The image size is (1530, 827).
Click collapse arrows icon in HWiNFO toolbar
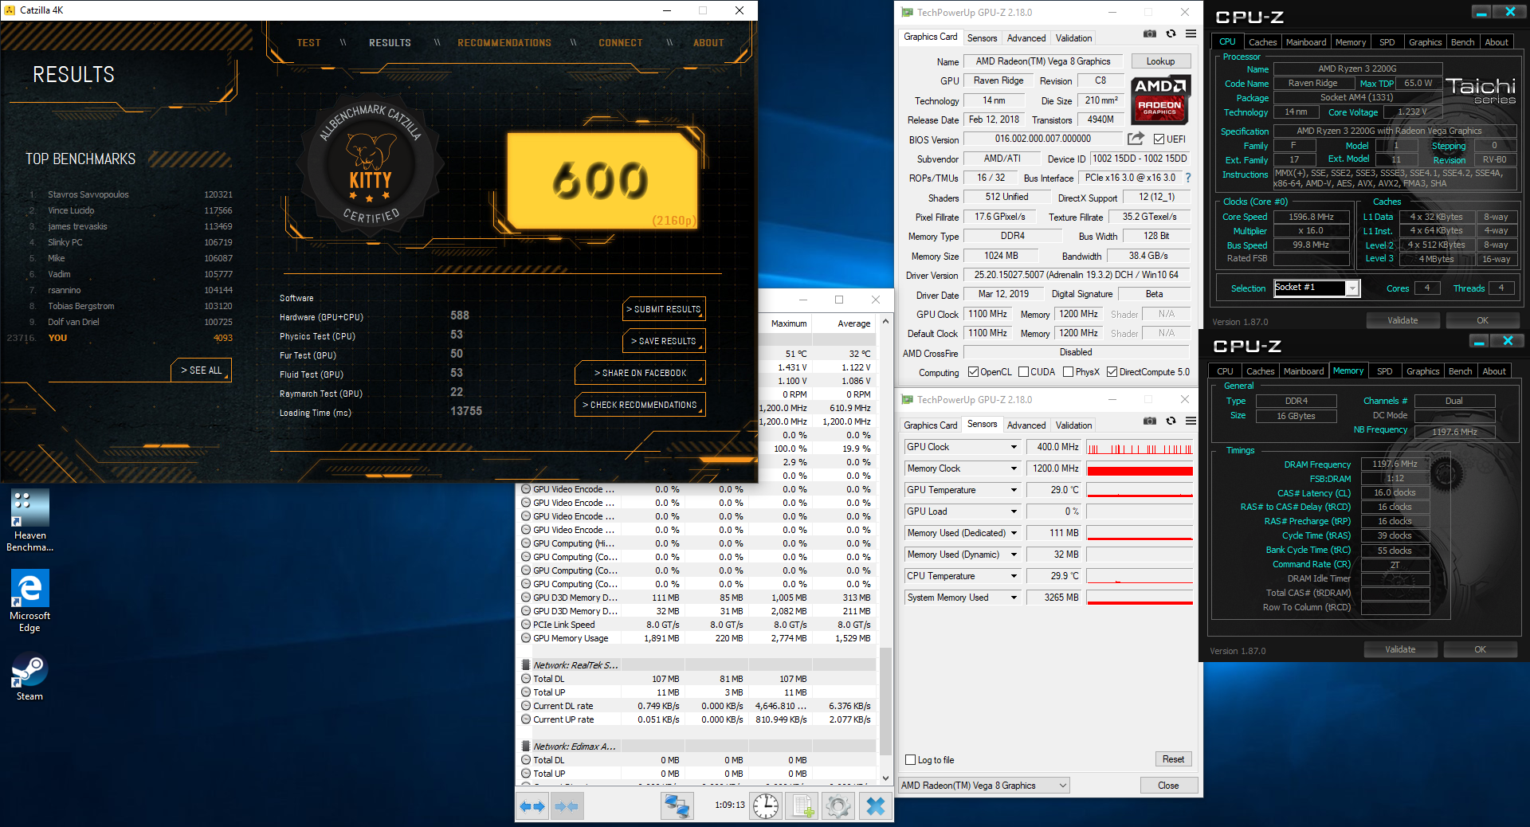tap(566, 806)
